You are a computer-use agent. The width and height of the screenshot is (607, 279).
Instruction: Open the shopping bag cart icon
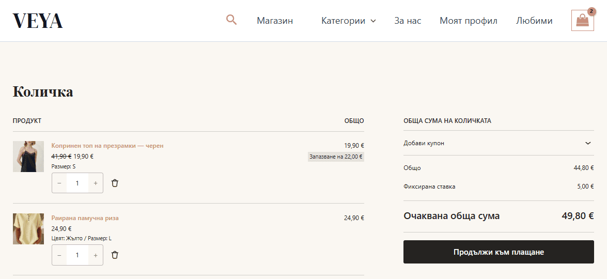tap(583, 20)
